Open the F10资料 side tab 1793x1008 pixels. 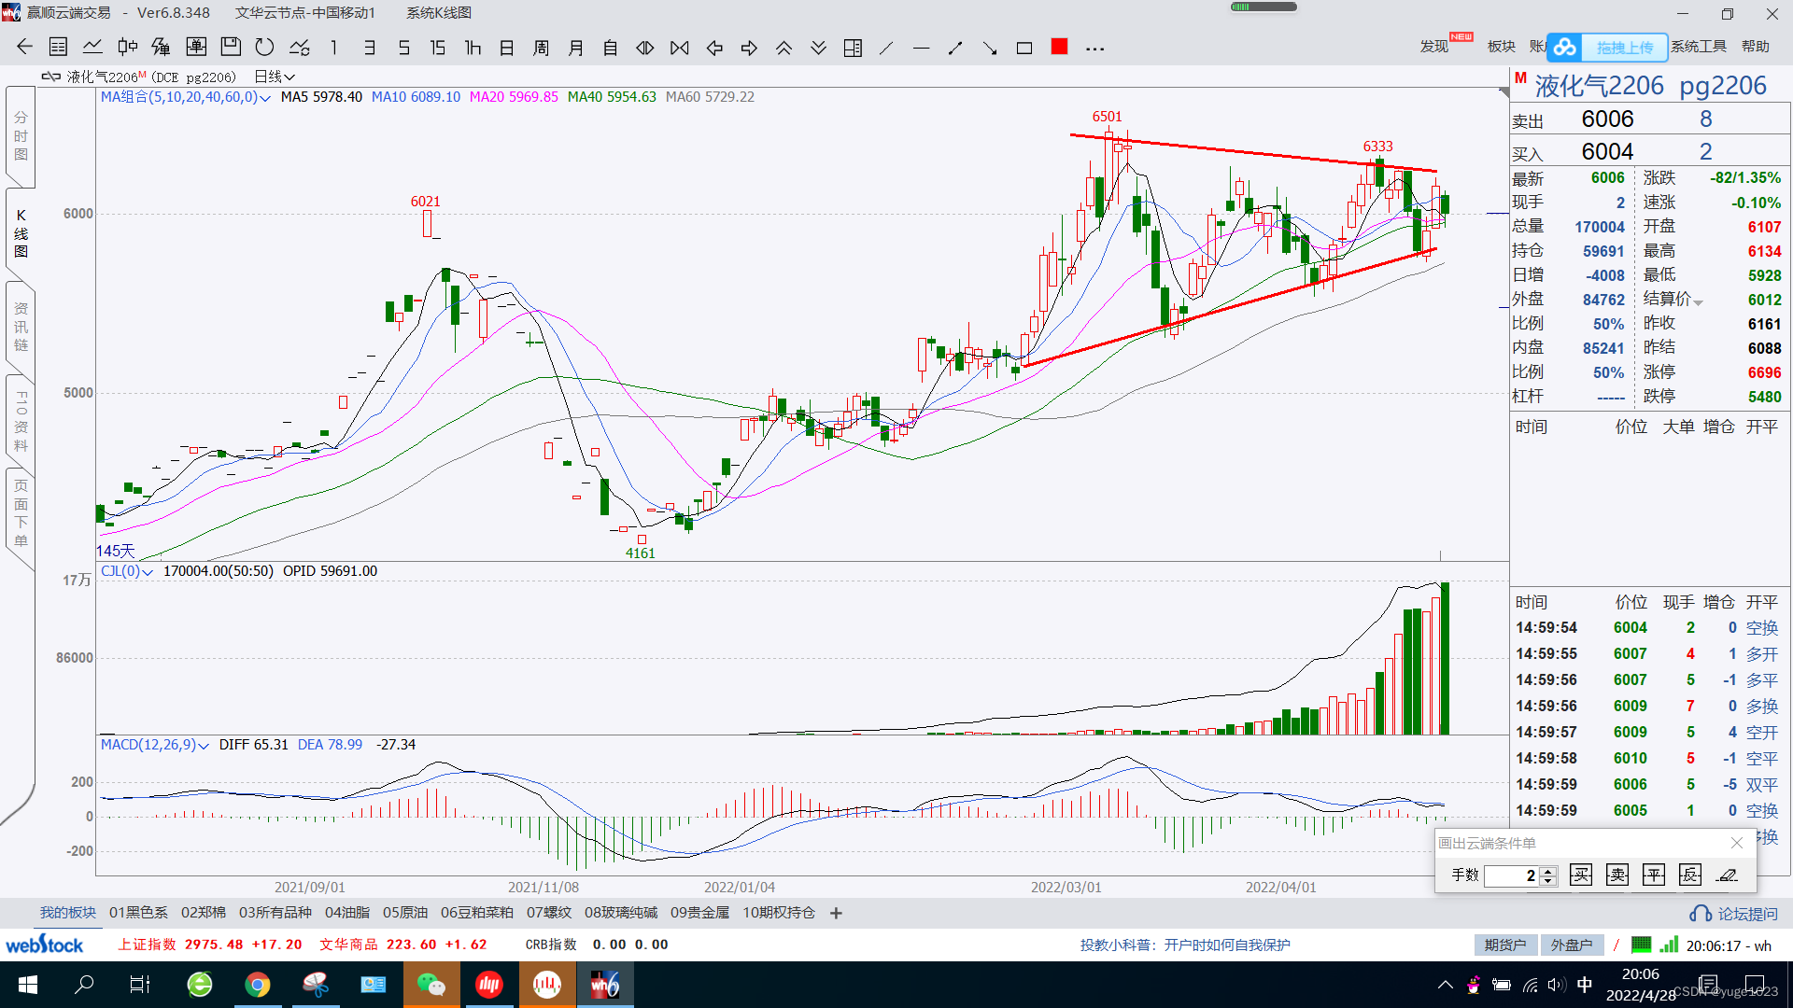21,421
